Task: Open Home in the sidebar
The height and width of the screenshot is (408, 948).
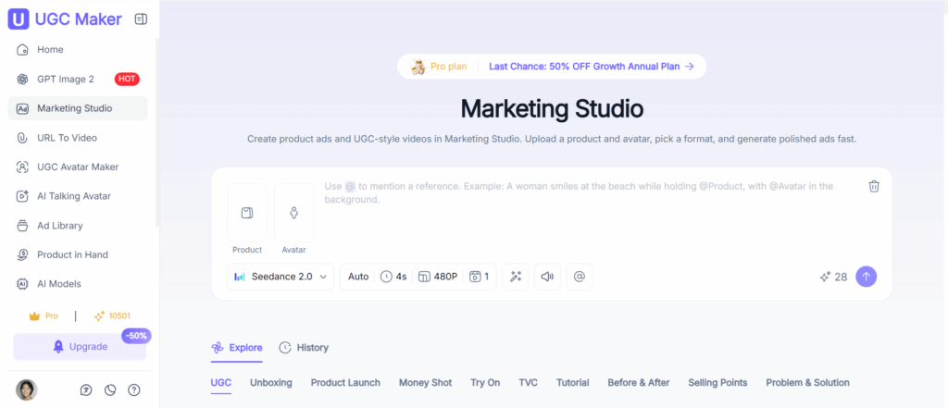Action: tap(78, 50)
